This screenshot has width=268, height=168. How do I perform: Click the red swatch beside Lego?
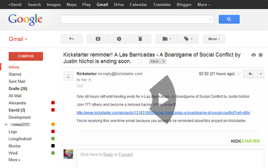[53, 131]
